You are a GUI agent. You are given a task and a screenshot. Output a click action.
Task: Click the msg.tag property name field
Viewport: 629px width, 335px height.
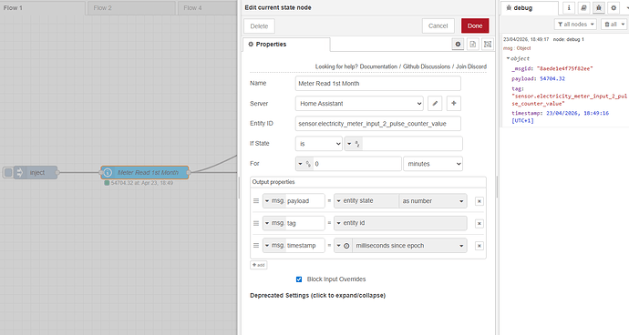304,223
